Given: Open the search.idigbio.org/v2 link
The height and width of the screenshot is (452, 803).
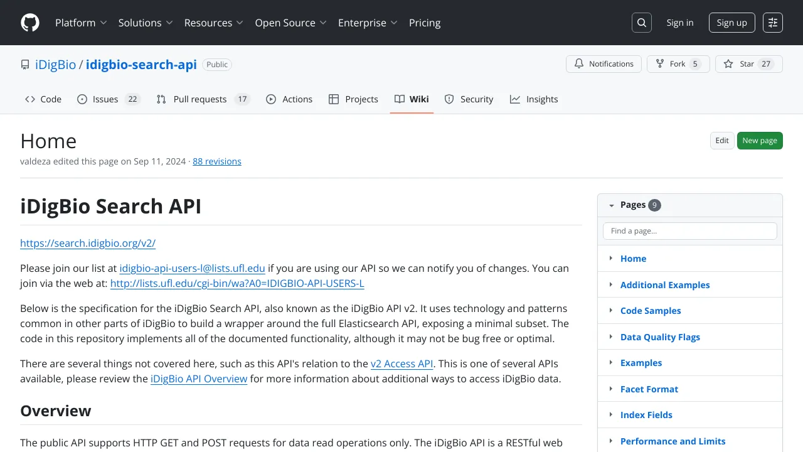Looking at the screenshot, I should pyautogui.click(x=88, y=243).
